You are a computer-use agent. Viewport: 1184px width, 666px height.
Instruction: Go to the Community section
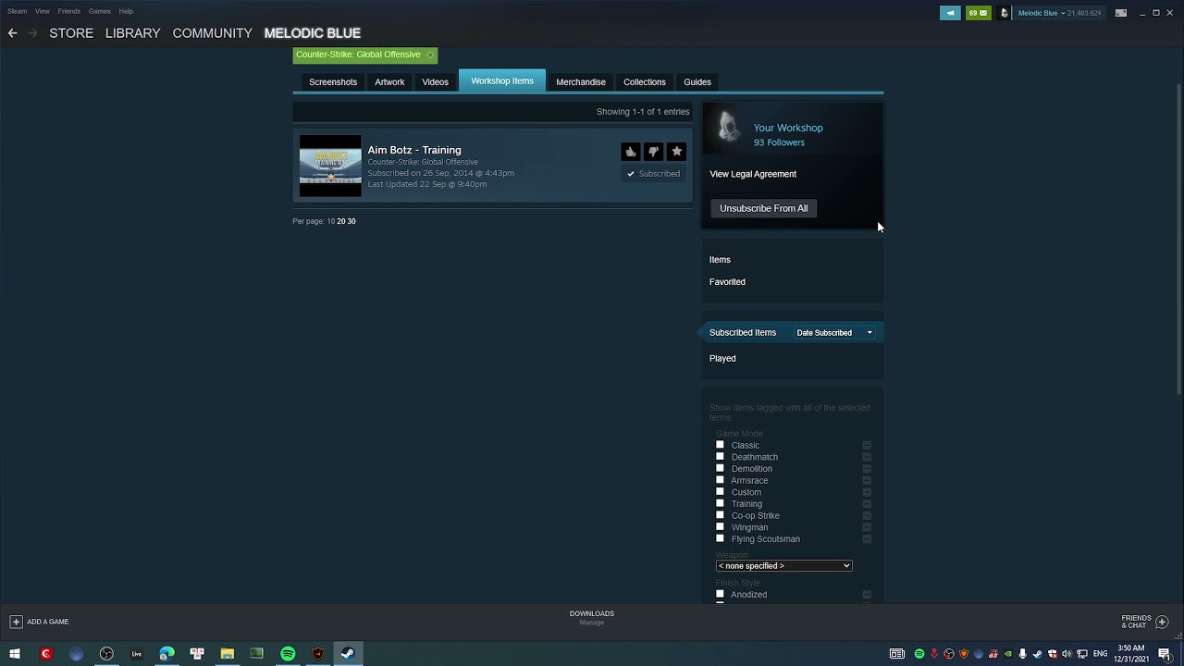coord(212,33)
